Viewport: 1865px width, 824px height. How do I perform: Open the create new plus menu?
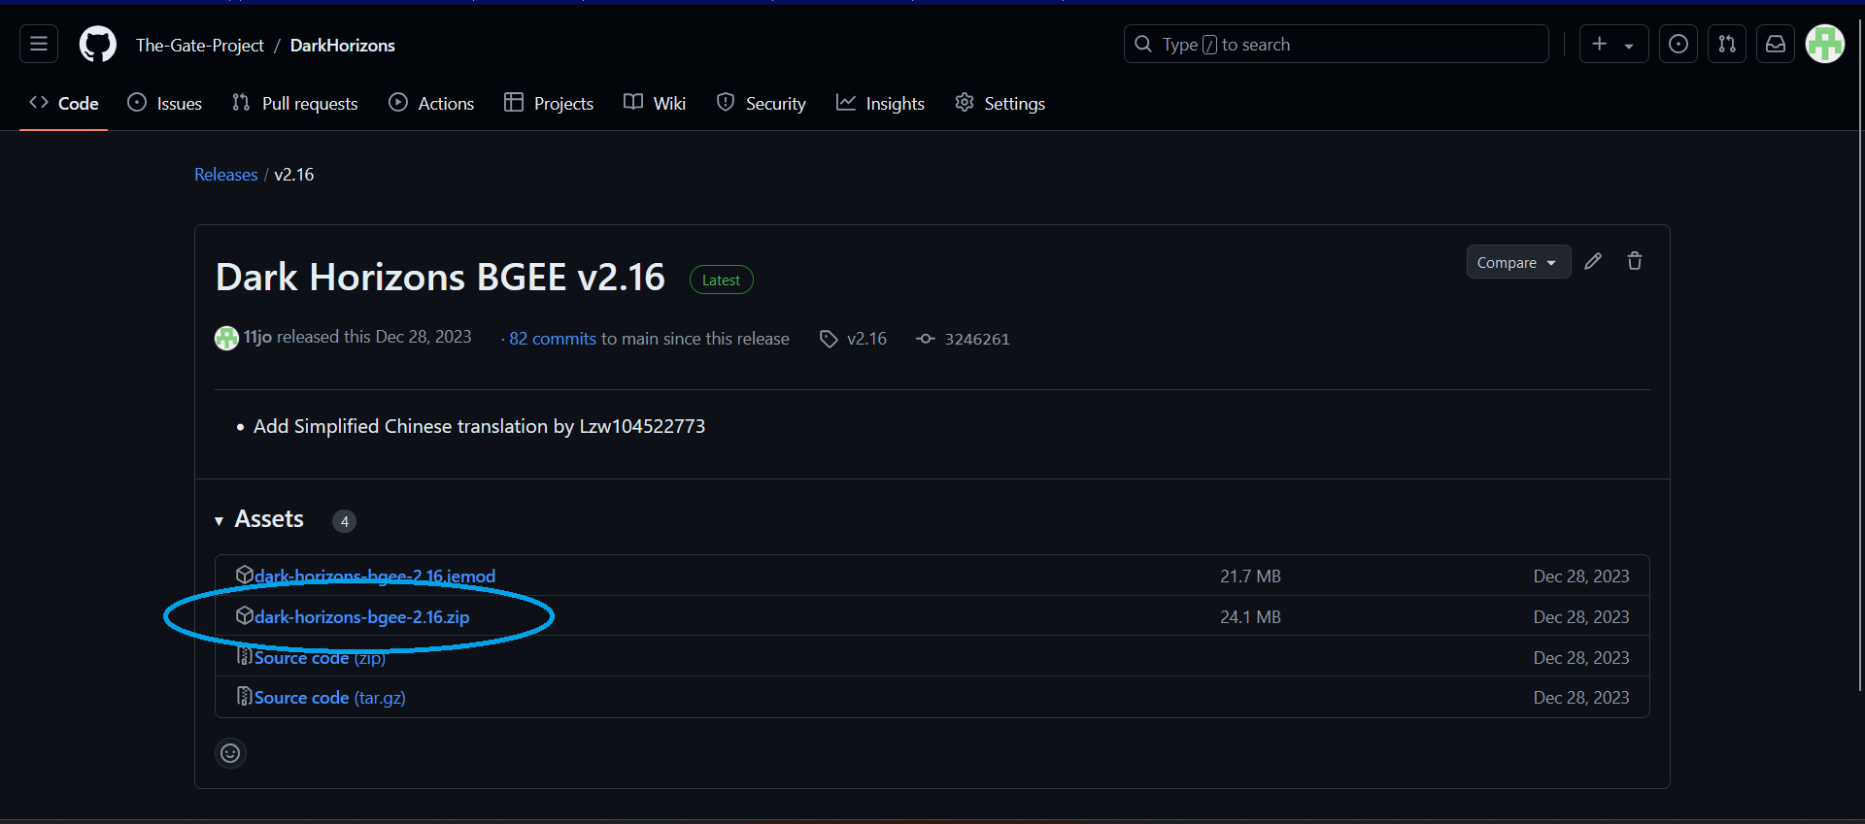(1613, 44)
